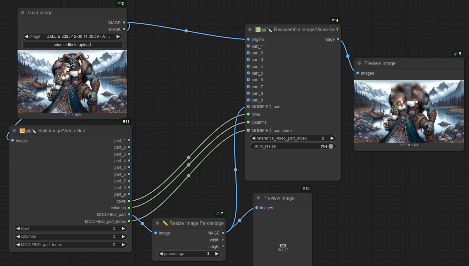
Task: Click the collapse dot on Split Image/Video Grid
Action: pos(14,131)
